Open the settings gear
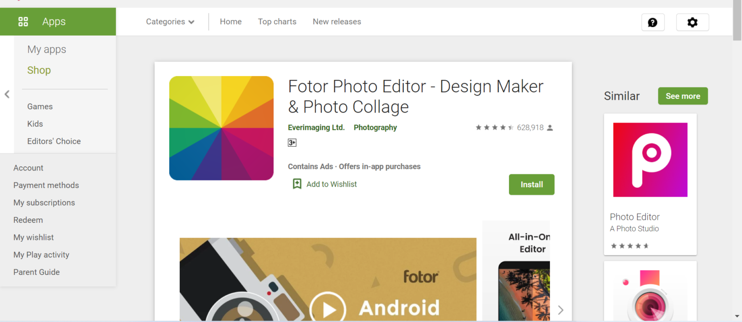The height and width of the screenshot is (322, 742). (x=693, y=22)
